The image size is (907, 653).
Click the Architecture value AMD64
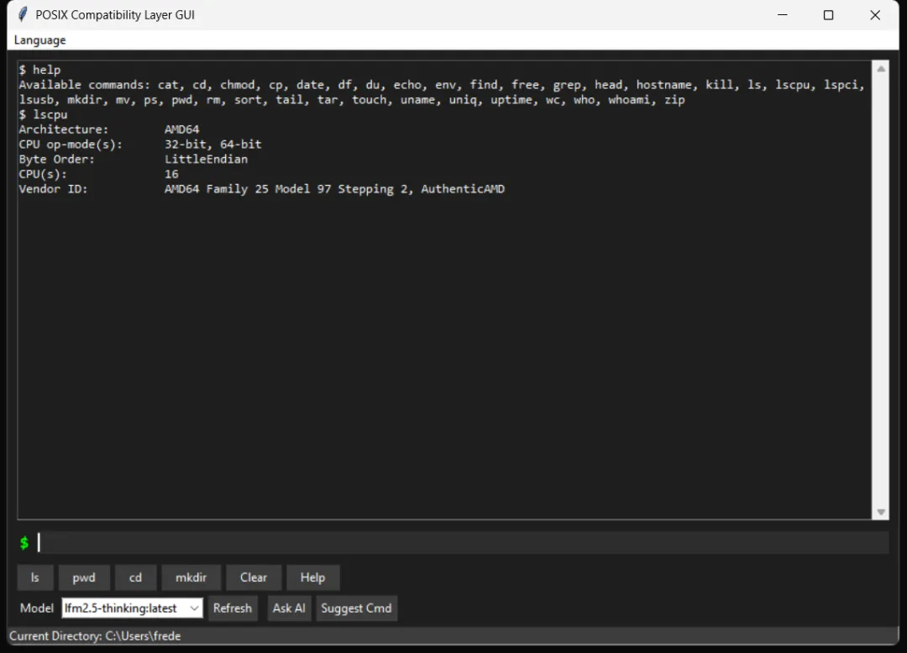(181, 129)
